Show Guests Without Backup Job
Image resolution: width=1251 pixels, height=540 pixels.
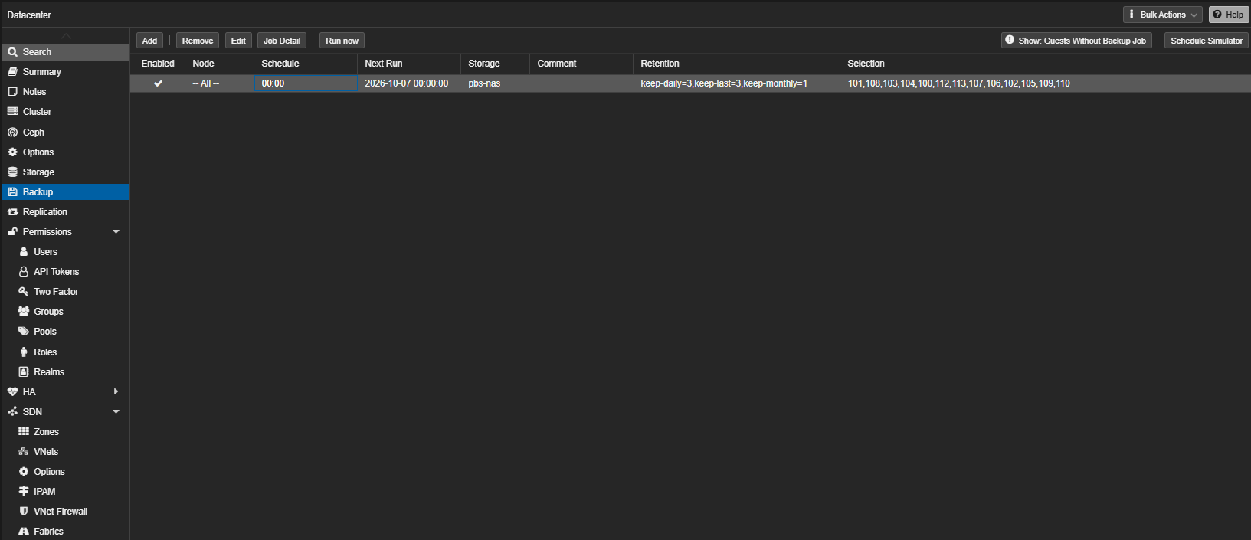click(x=1076, y=41)
